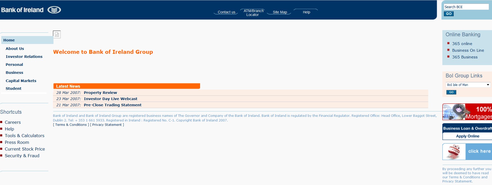Open Investor Relations section
The width and height of the screenshot is (492, 185).
point(24,57)
